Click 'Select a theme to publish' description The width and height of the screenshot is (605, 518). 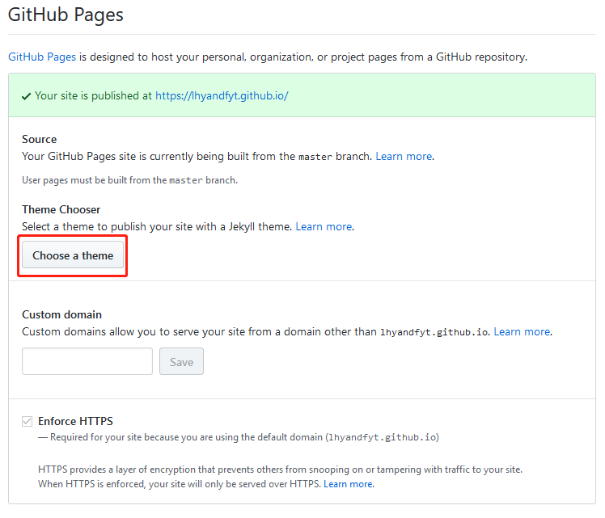[x=157, y=226]
